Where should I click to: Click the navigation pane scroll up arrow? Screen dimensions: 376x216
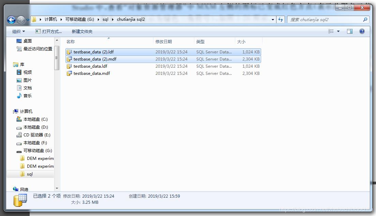pos(57,40)
